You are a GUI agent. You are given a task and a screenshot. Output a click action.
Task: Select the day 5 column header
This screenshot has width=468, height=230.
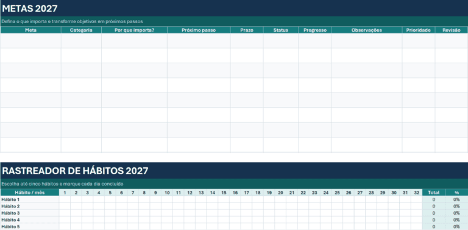[x=110, y=192]
